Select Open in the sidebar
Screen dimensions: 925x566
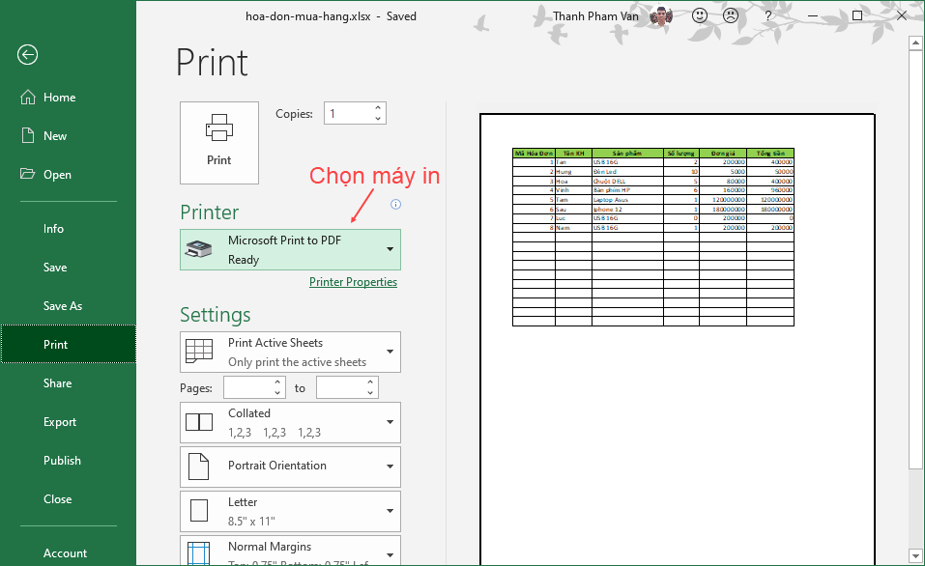coord(68,175)
